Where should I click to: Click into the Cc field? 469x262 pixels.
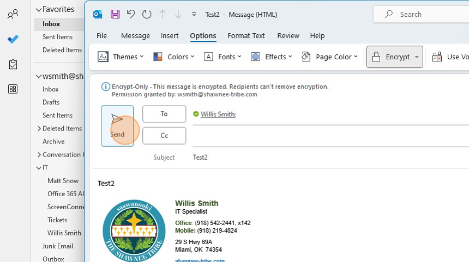click(330, 136)
